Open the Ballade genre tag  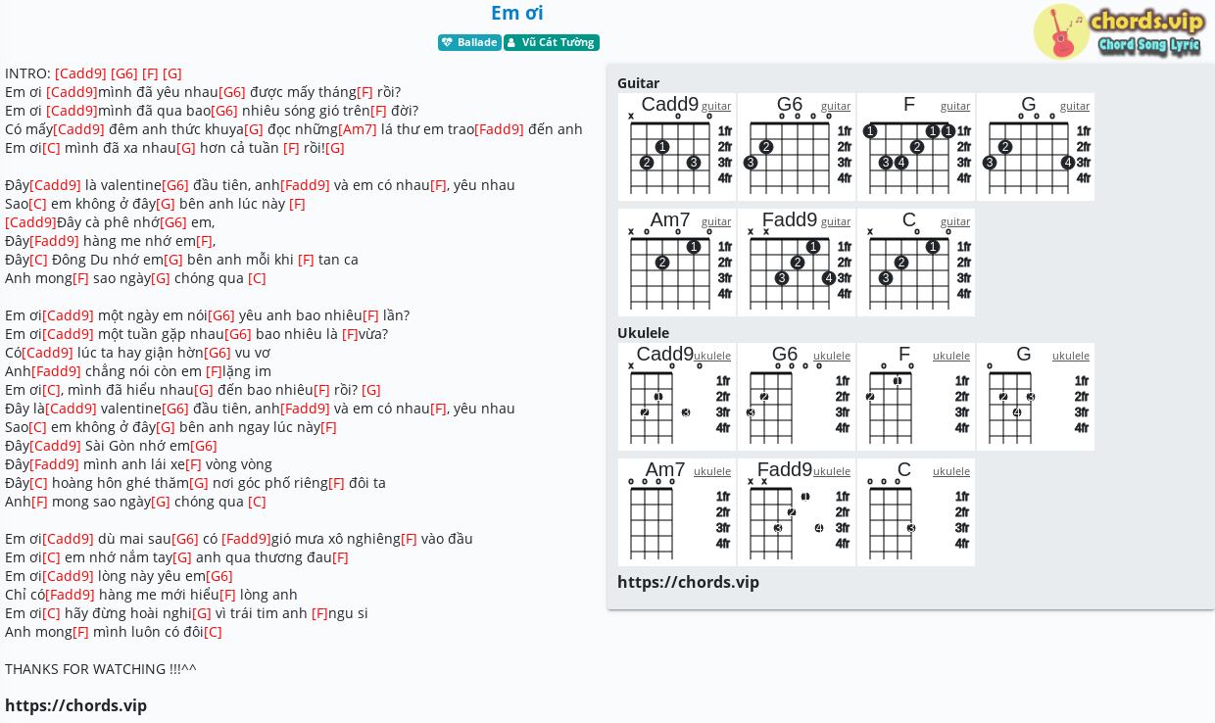[x=469, y=42]
